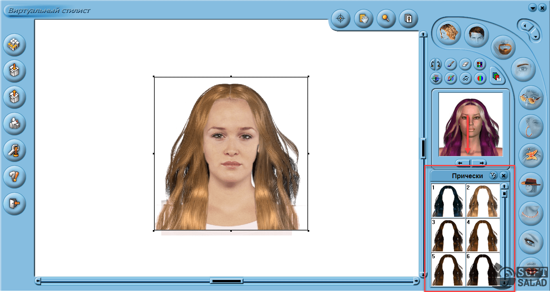
Task: Open settings with the wrench icon
Action: coord(15,150)
